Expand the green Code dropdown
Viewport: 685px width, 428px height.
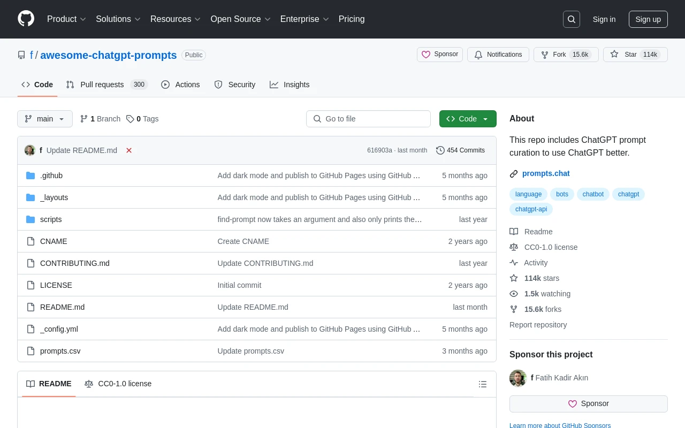(x=467, y=119)
